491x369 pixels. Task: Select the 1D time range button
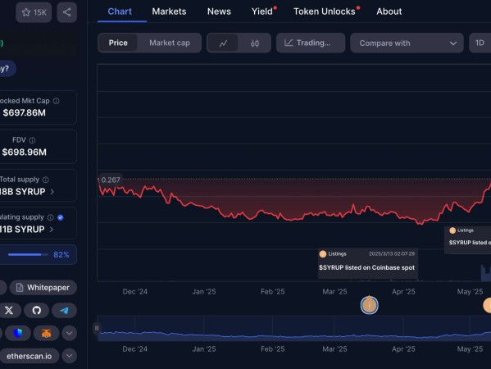tap(480, 43)
